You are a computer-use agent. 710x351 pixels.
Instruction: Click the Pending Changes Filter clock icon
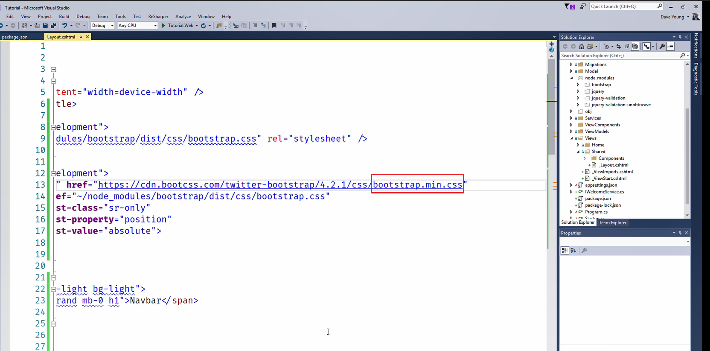606,46
